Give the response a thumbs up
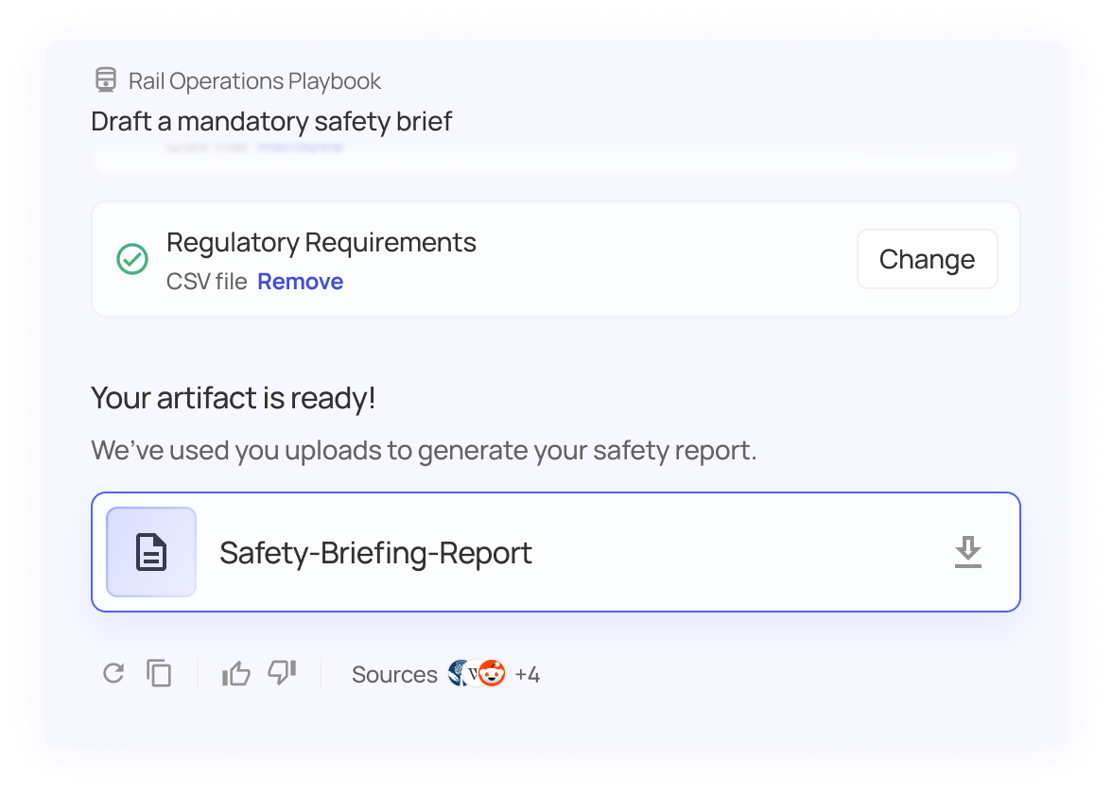Viewport: 1112px width, 794px height. coord(235,673)
